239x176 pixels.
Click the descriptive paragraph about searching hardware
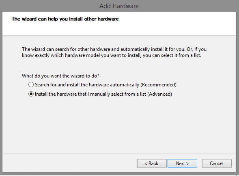click(x=114, y=52)
